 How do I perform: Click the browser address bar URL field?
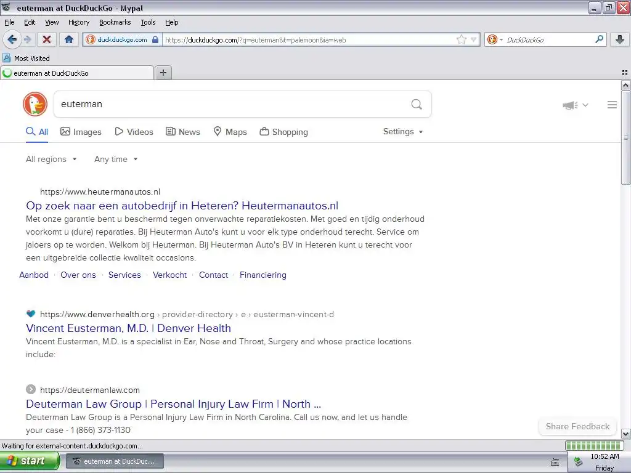[x=309, y=40]
